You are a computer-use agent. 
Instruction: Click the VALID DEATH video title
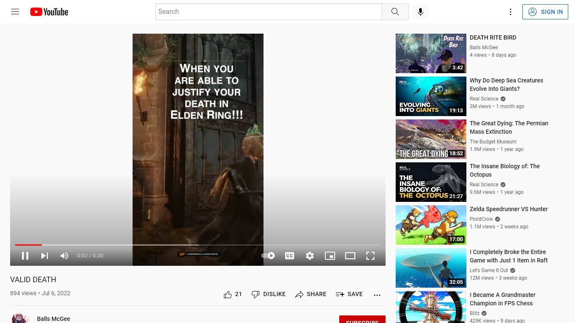pyautogui.click(x=33, y=280)
